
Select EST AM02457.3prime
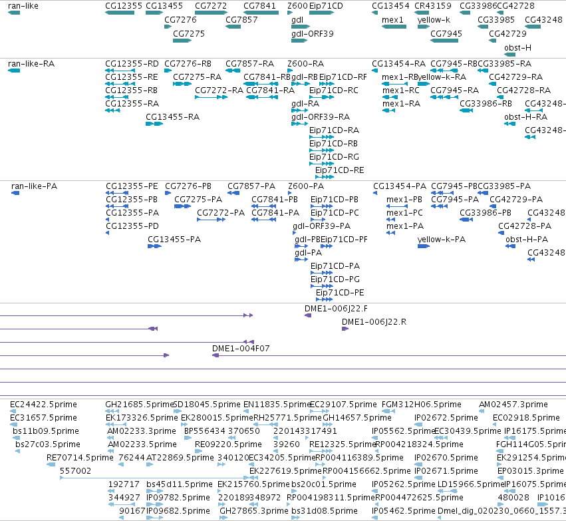(x=481, y=411)
